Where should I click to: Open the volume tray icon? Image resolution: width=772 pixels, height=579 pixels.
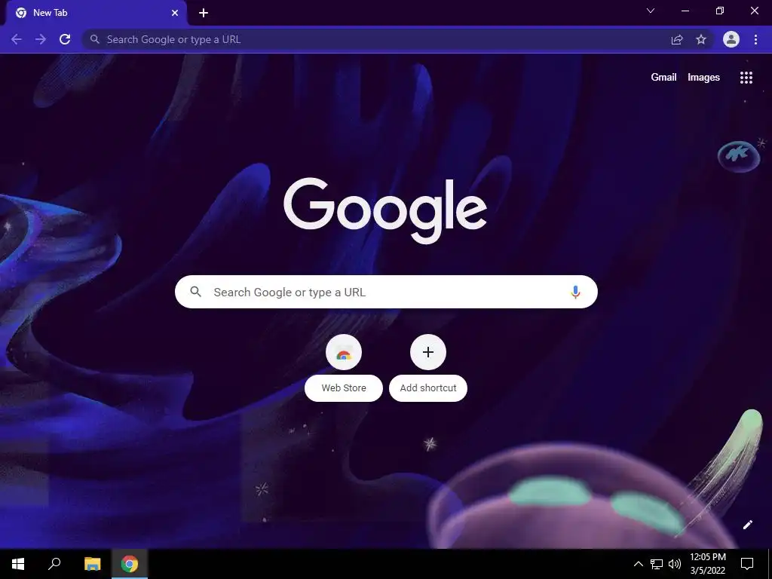coord(675,564)
